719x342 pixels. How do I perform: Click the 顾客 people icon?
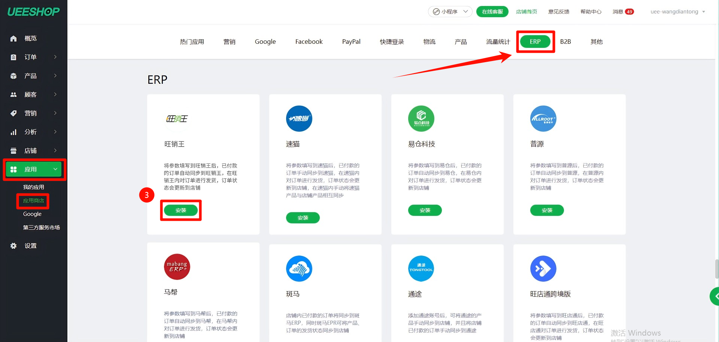(13, 95)
